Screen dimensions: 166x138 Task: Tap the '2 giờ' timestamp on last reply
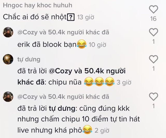coord(102,130)
